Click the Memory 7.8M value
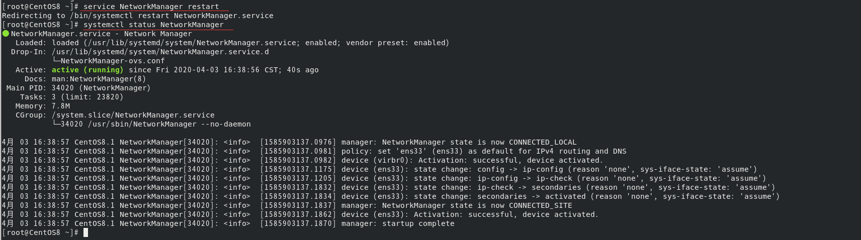The image size is (861, 240). tap(61, 106)
